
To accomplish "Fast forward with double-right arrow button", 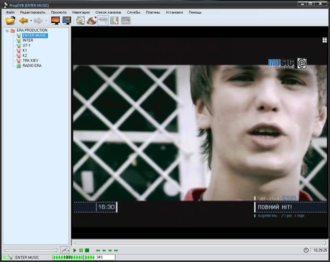I will click(x=110, y=250).
